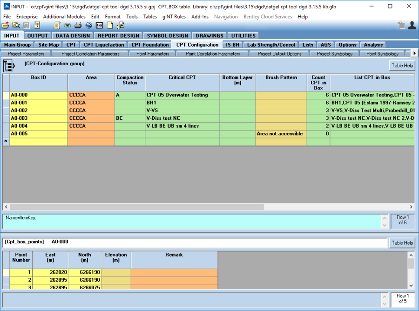This screenshot has width=419, height=311.
Task: Click the user profile silhouette icon
Action: click(x=412, y=25)
